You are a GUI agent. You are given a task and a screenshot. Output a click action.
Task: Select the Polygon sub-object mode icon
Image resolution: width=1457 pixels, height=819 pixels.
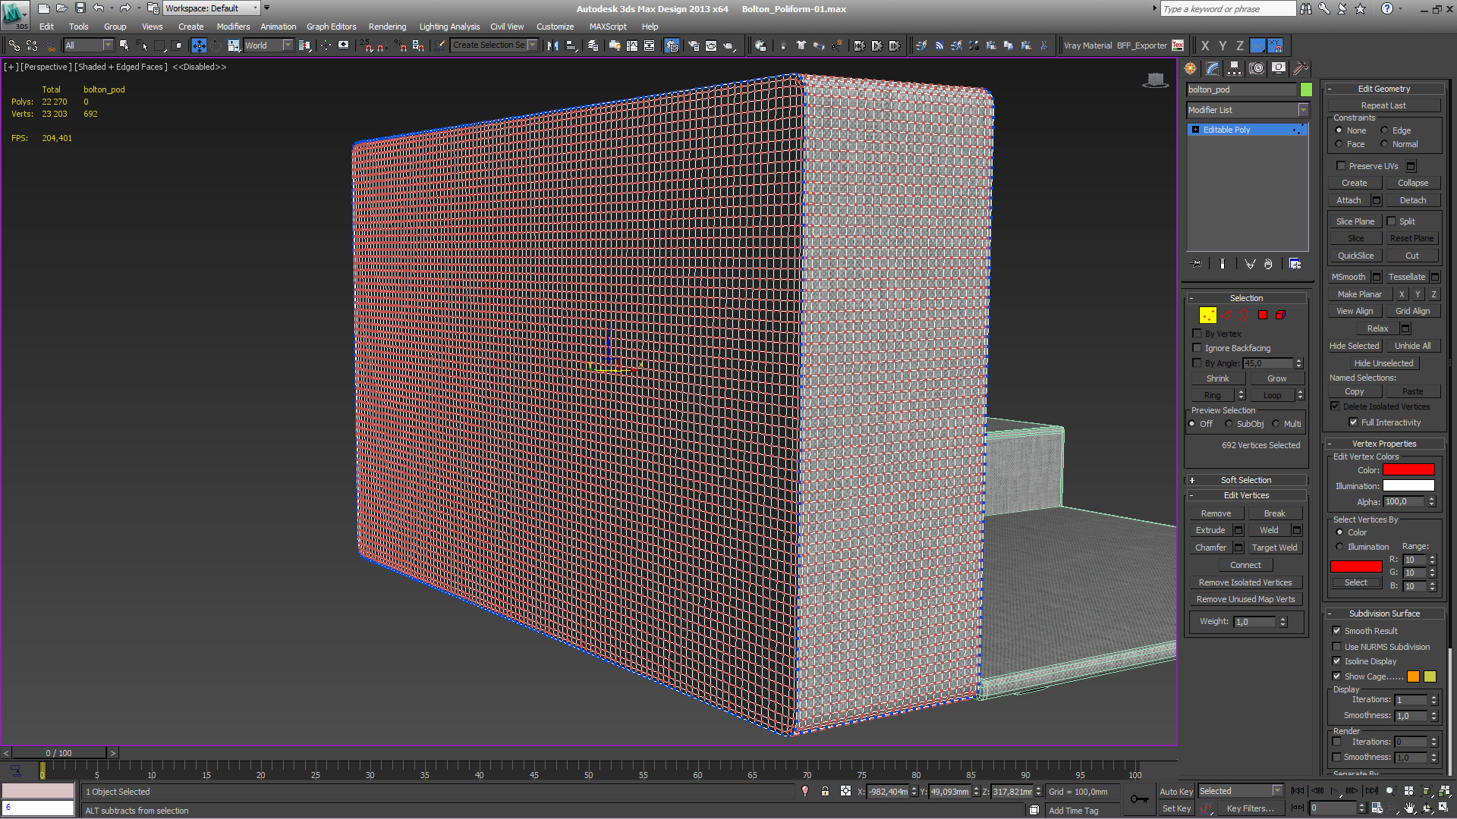coord(1263,315)
